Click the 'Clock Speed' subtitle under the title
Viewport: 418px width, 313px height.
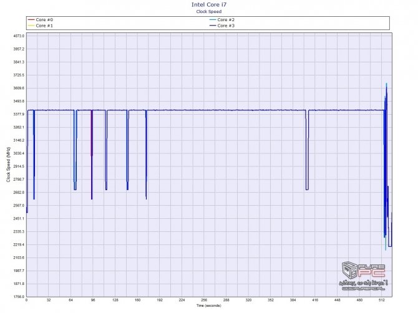(x=209, y=12)
